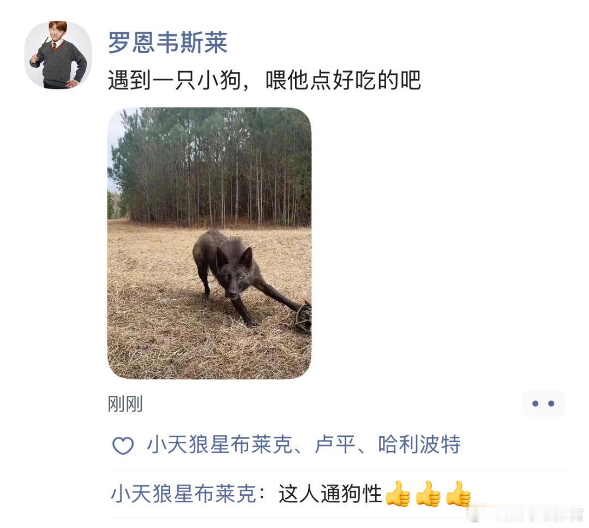This screenshot has width=589, height=528.
Task: Open 卢平's profile from the likes
Action: pyautogui.click(x=335, y=444)
